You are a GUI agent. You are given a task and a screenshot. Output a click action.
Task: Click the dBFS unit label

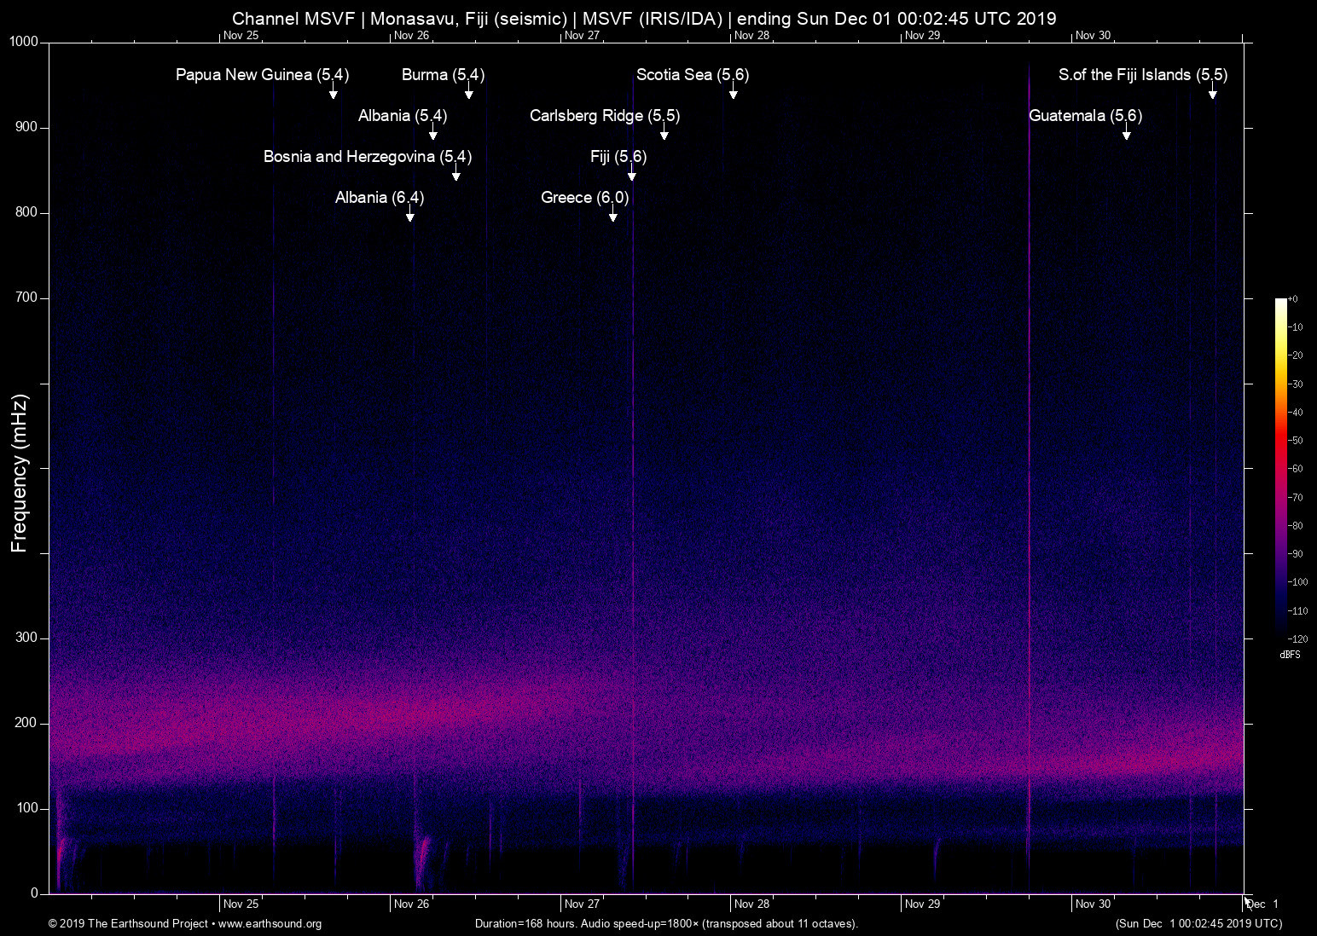click(1290, 655)
